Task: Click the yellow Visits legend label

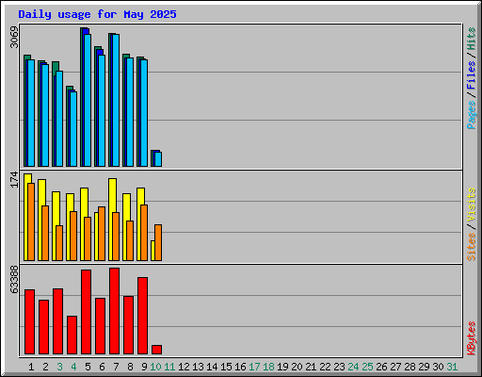Action: coord(471,205)
